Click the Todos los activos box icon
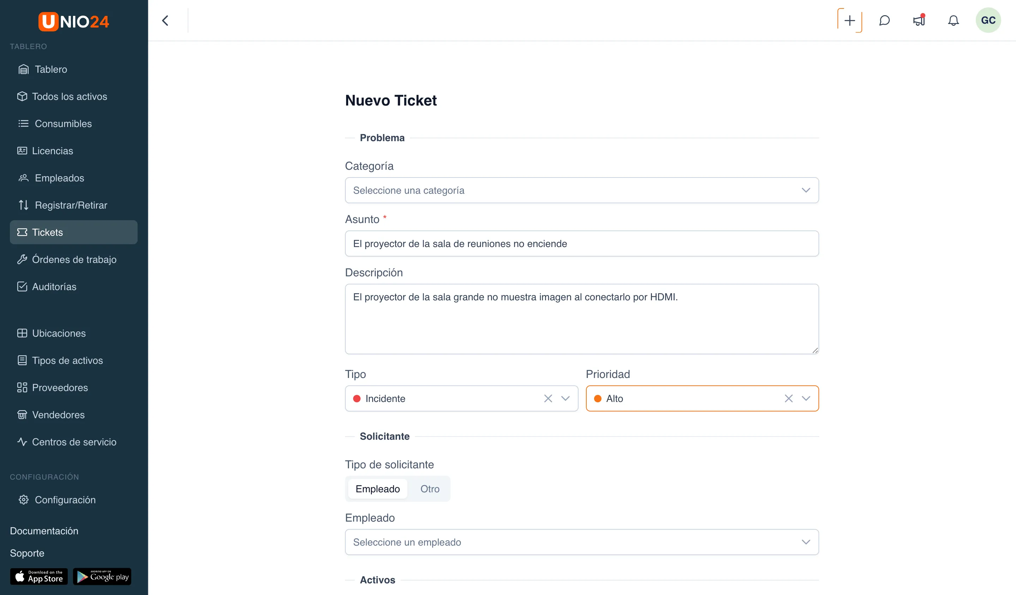The image size is (1016, 595). point(22,96)
